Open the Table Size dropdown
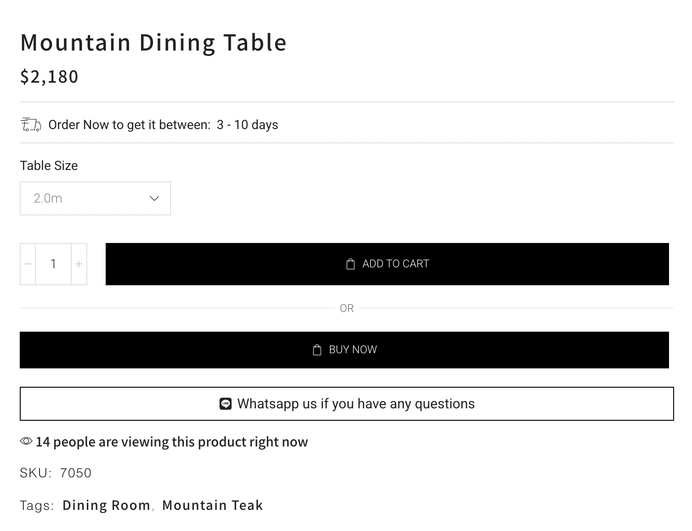 pyautogui.click(x=95, y=198)
